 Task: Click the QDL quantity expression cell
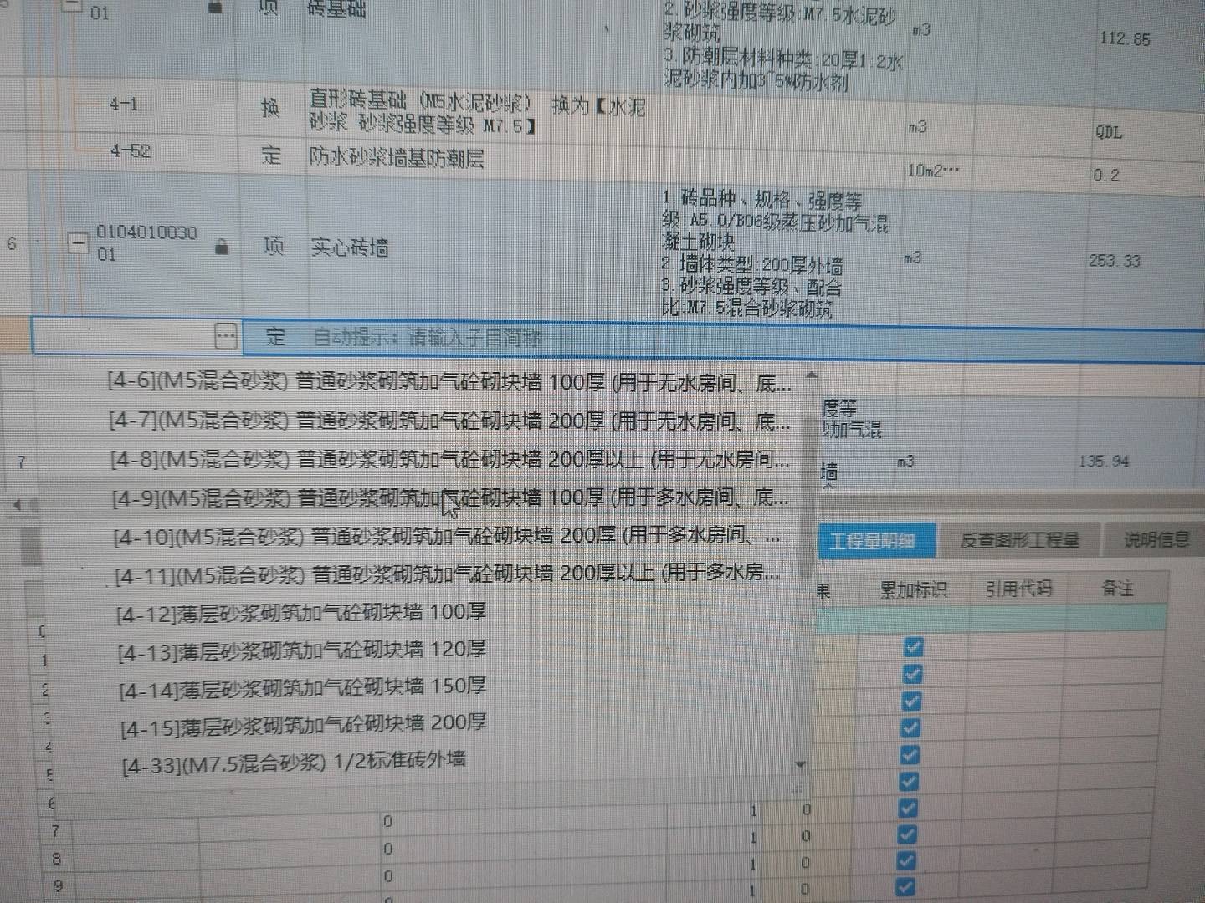tap(1109, 132)
